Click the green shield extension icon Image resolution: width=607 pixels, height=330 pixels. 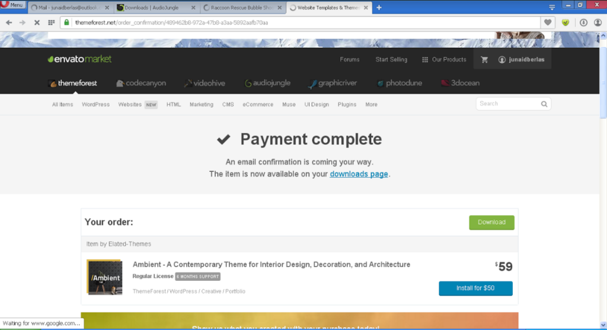[566, 23]
